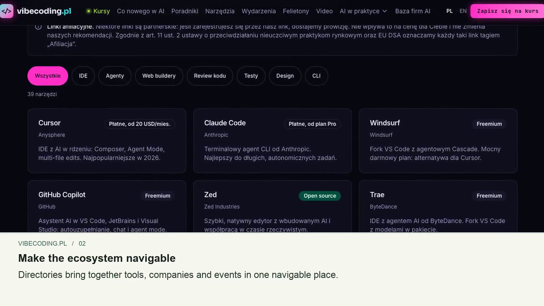Open the Kursy menu item
The height and width of the screenshot is (306, 544).
(101, 11)
